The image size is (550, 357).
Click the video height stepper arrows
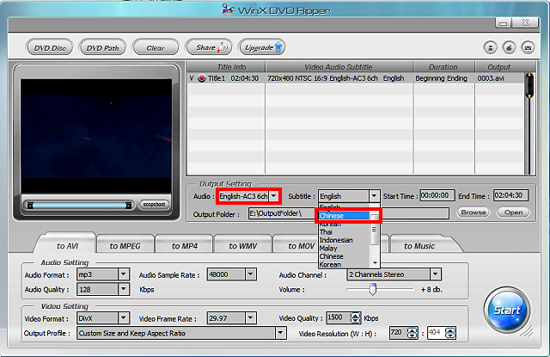pyautogui.click(x=450, y=333)
